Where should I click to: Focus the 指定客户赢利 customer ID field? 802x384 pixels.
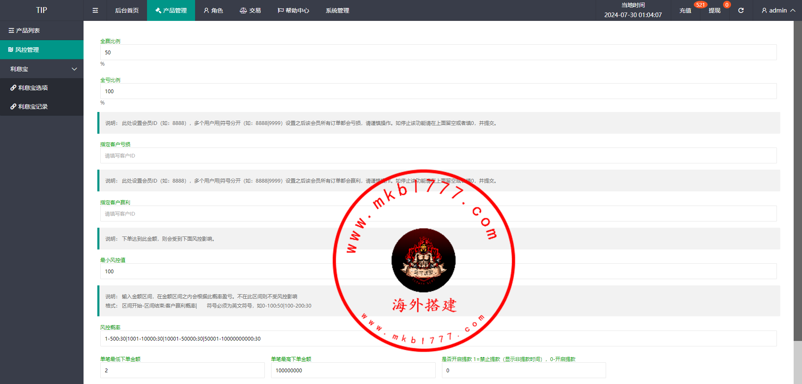438,214
